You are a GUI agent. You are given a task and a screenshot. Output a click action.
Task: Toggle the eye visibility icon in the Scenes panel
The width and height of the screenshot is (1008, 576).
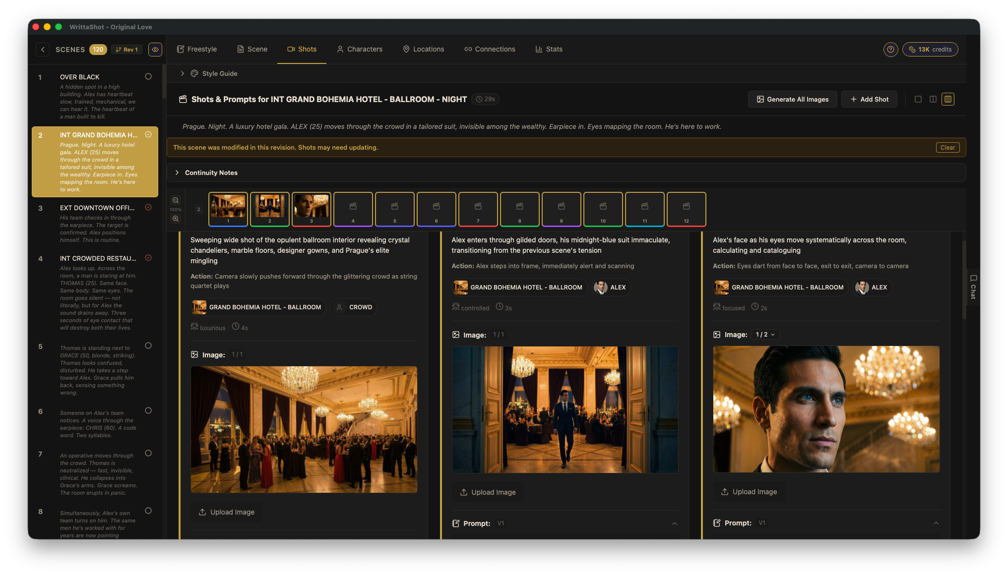[x=155, y=49]
